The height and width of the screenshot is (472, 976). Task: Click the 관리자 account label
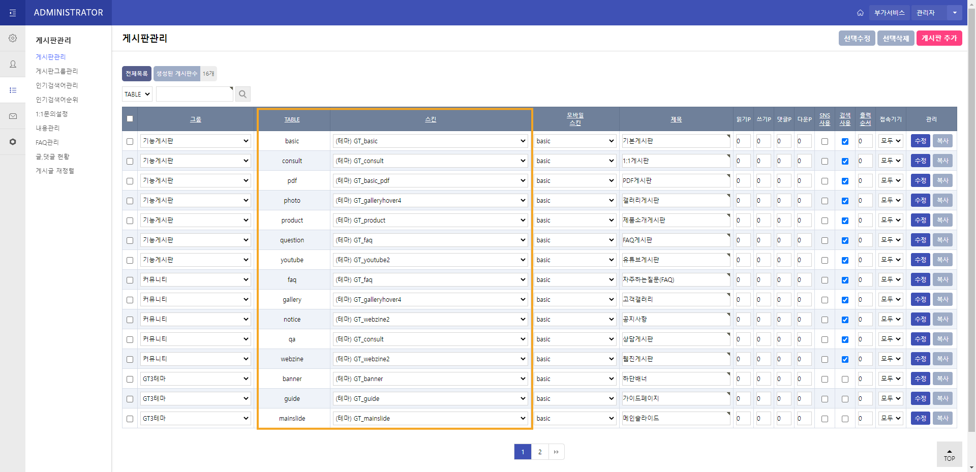click(926, 13)
